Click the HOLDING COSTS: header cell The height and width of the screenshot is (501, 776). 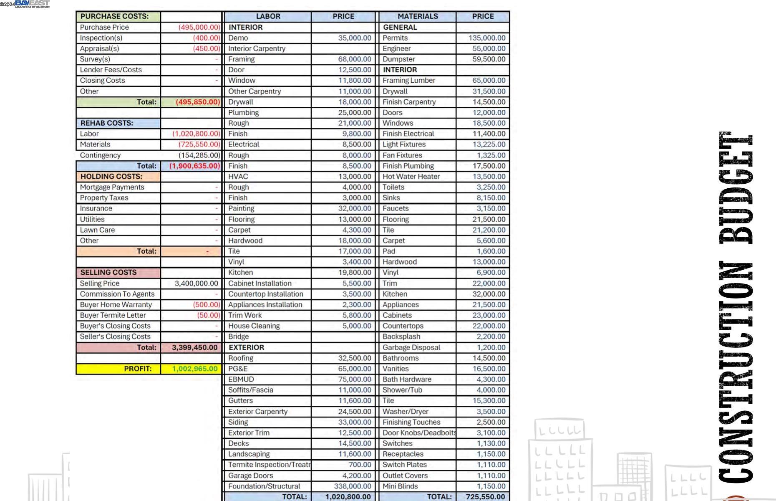click(118, 177)
